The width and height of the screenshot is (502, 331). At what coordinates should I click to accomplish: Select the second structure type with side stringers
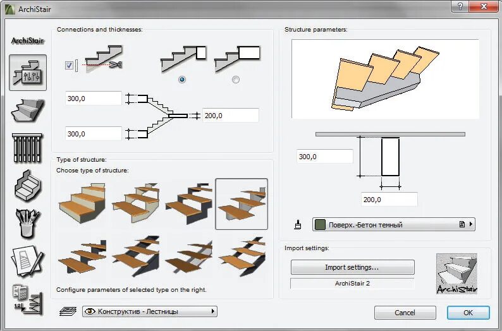[x=136, y=204]
